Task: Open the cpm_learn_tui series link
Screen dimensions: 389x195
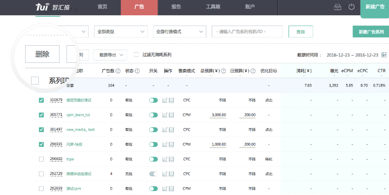Action: point(78,115)
